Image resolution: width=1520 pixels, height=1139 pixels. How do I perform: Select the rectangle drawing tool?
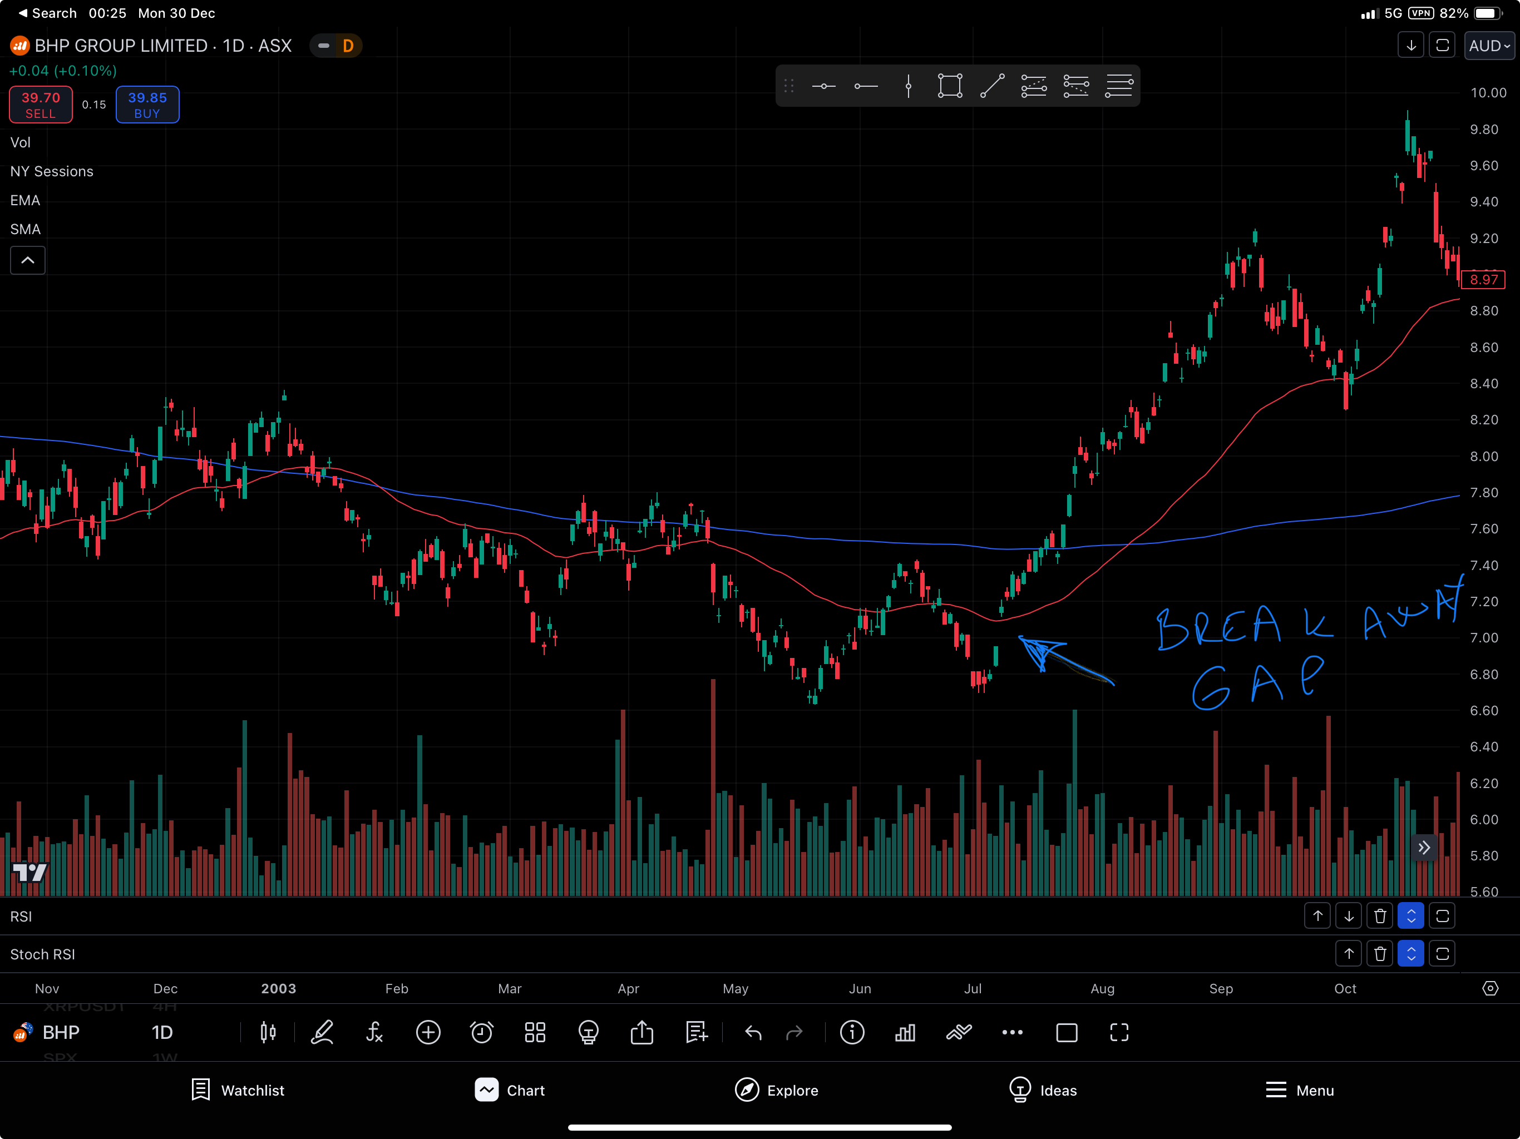[x=950, y=87]
